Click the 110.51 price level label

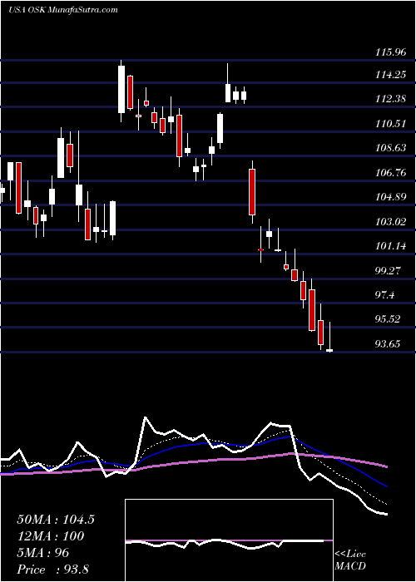(x=391, y=124)
